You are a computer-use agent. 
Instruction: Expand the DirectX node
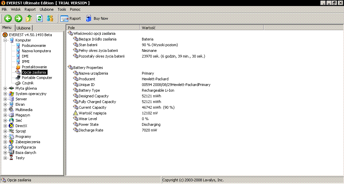[x=5, y=126]
